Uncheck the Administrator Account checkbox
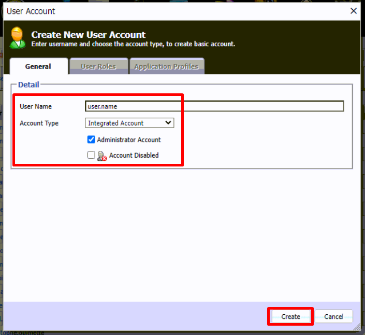Viewport: 365px width, 335px height. pos(91,139)
